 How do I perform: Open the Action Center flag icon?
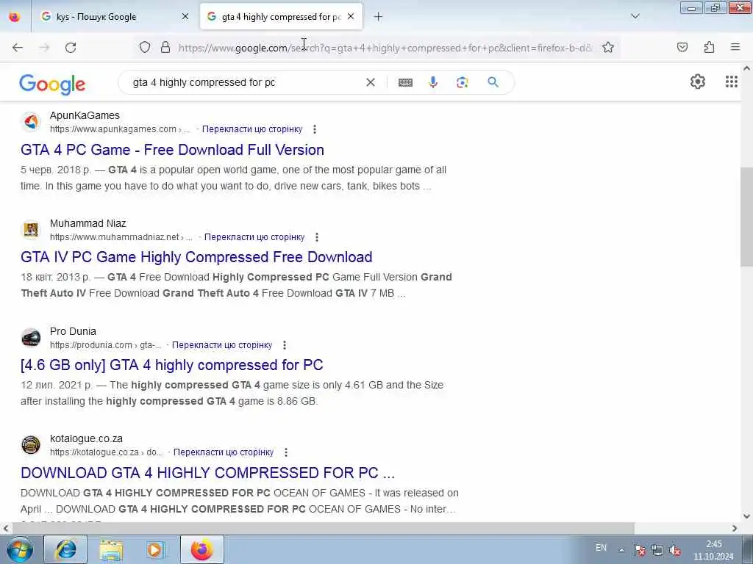click(x=639, y=551)
